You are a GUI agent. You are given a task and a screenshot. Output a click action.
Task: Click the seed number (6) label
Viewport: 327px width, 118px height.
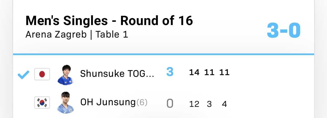[142, 103]
